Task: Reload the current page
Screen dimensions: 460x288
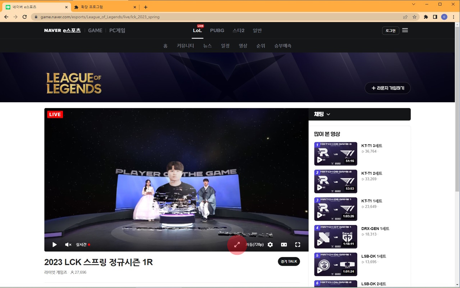Action: click(25, 17)
